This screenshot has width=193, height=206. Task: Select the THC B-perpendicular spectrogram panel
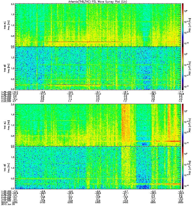click(98, 125)
